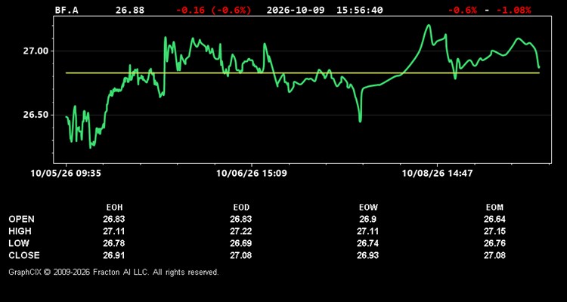Select the EOD column header
Image resolution: width=567 pixels, height=302 pixels.
[x=241, y=208]
